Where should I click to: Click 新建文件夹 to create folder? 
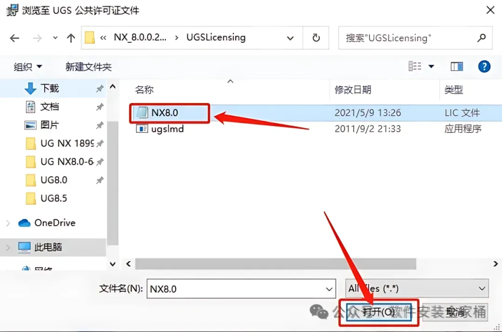pos(88,67)
